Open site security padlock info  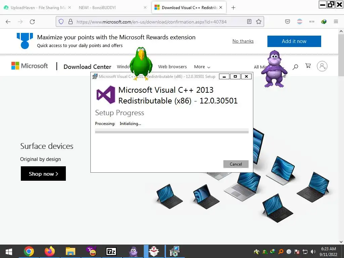click(71, 22)
